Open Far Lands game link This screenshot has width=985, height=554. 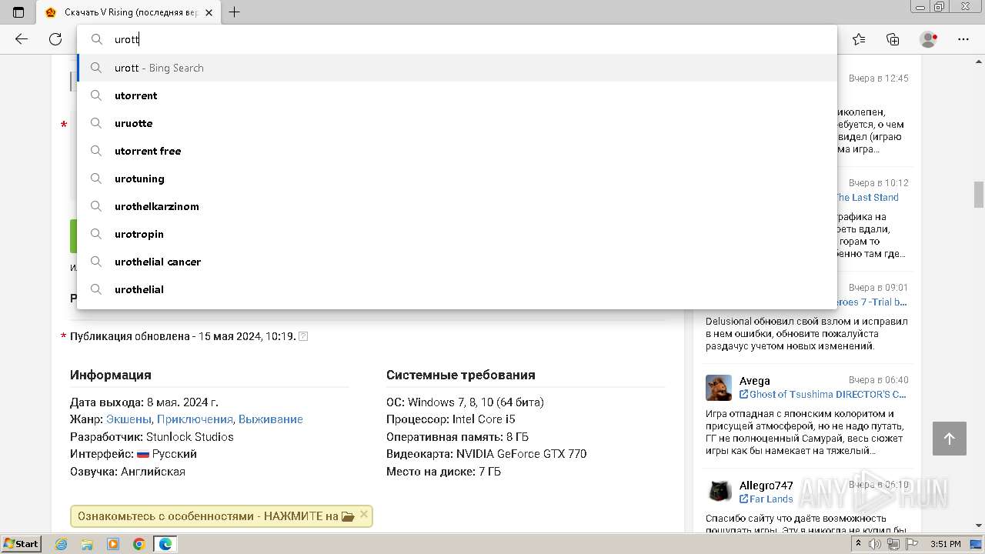[766, 499]
